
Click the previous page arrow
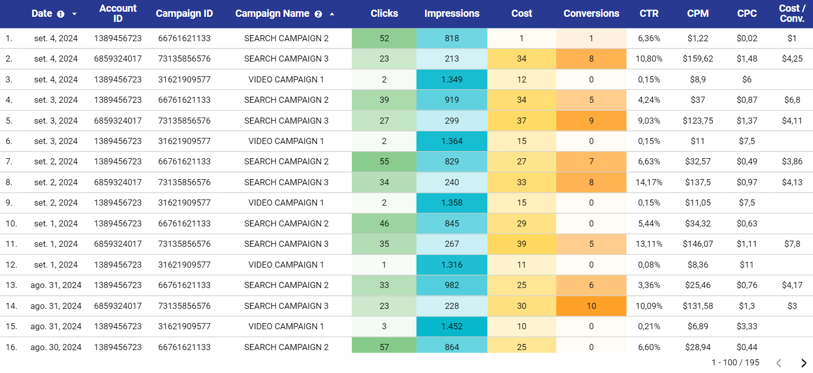click(778, 363)
